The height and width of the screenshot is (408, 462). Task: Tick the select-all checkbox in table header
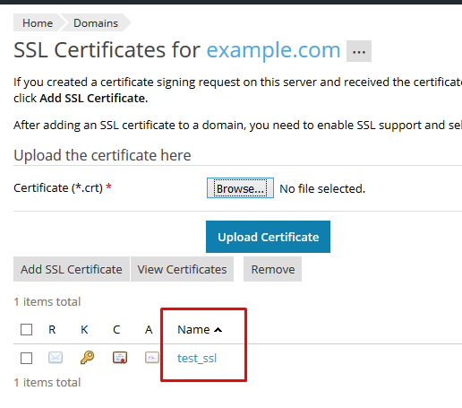[x=26, y=330]
